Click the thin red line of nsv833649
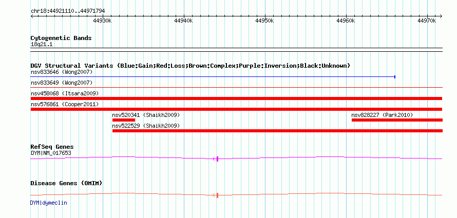The height and width of the screenshot is (218, 457). 236,87
